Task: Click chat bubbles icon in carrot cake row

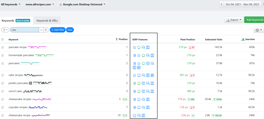Action: coord(148,91)
